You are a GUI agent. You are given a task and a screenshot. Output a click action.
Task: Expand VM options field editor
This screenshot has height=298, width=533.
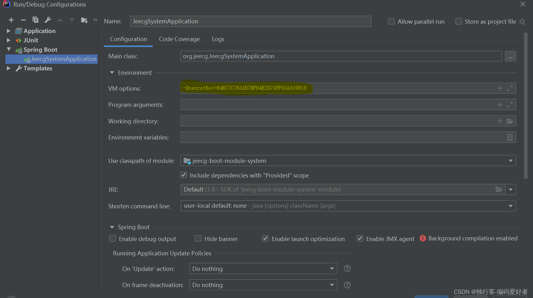click(510, 88)
